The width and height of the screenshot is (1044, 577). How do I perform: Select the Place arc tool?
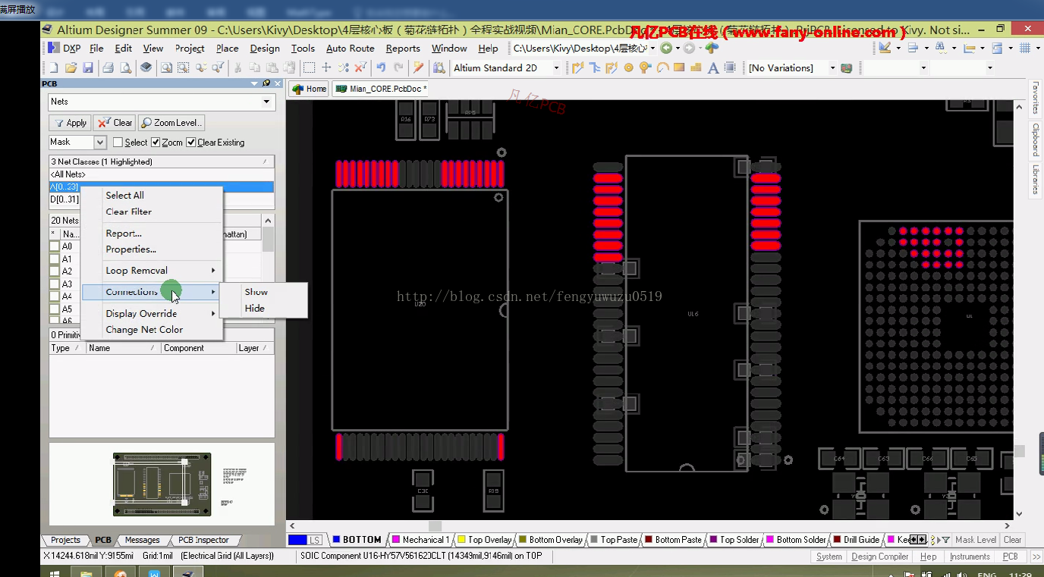click(662, 67)
